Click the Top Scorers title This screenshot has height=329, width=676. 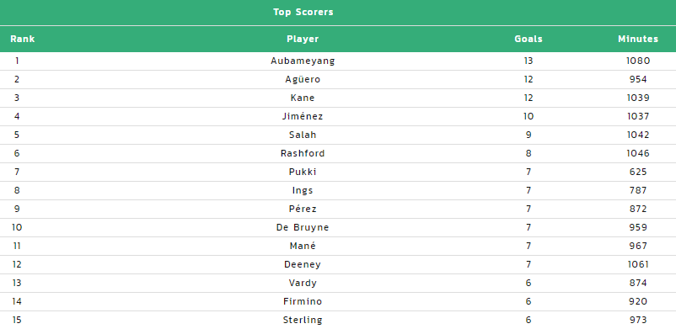click(303, 12)
